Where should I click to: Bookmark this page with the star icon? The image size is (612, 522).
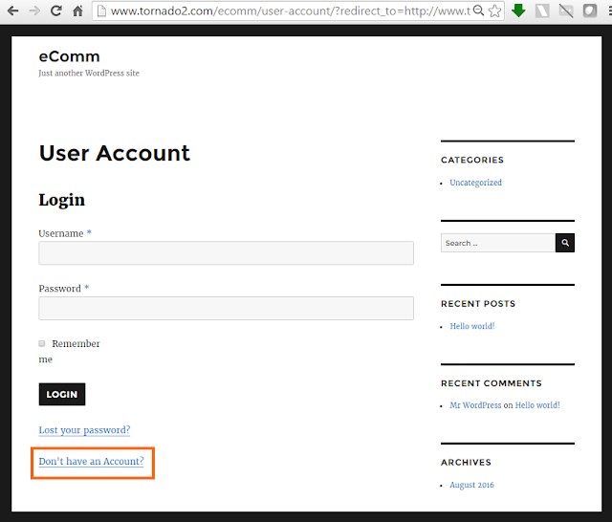coord(495,11)
